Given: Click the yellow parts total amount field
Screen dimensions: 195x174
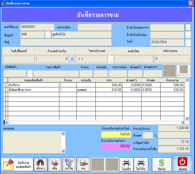Looking at the screenshot, I should coord(116,134).
